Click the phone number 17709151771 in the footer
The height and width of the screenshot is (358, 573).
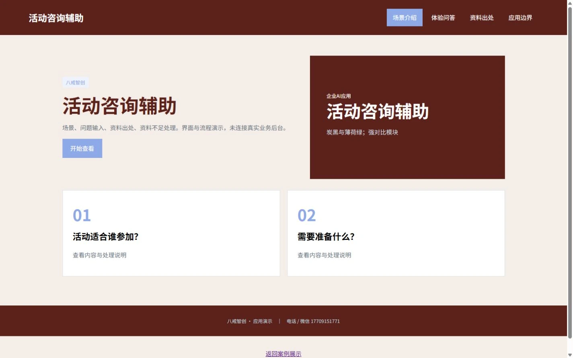pos(325,321)
